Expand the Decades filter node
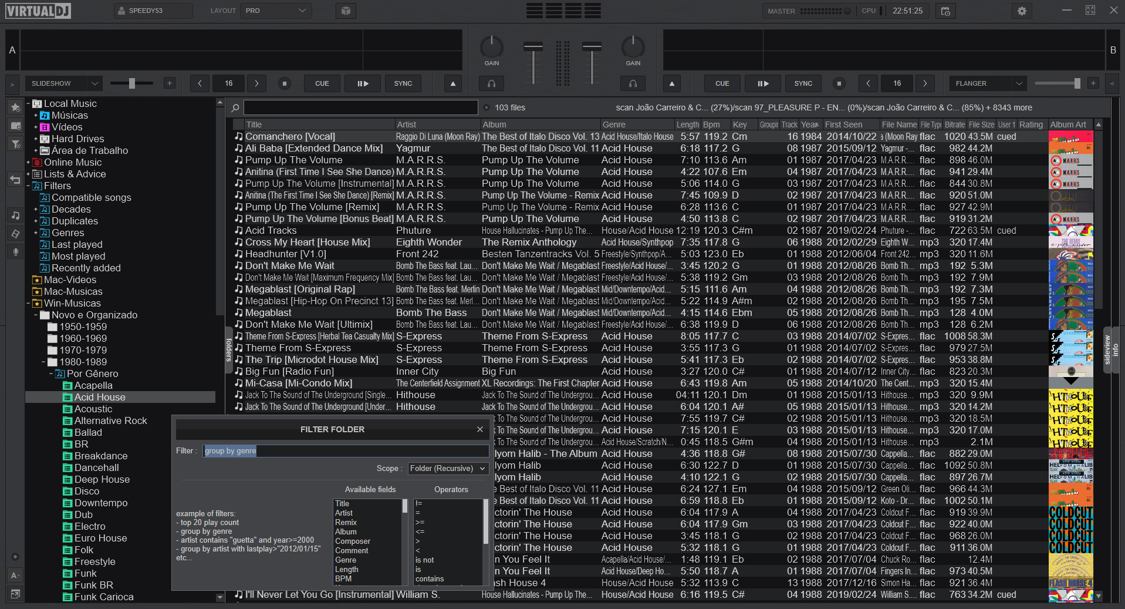 (x=36, y=209)
